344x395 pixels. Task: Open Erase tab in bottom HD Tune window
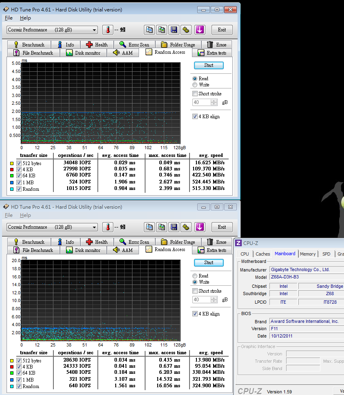(217, 242)
